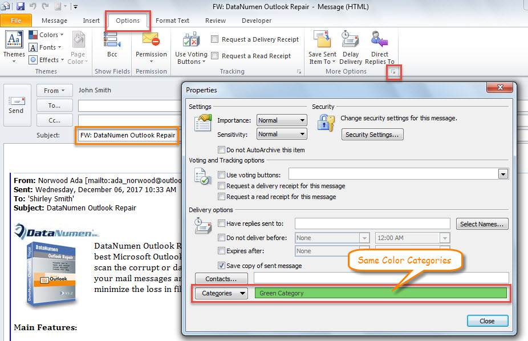Click the Green Category color bar

click(381, 293)
